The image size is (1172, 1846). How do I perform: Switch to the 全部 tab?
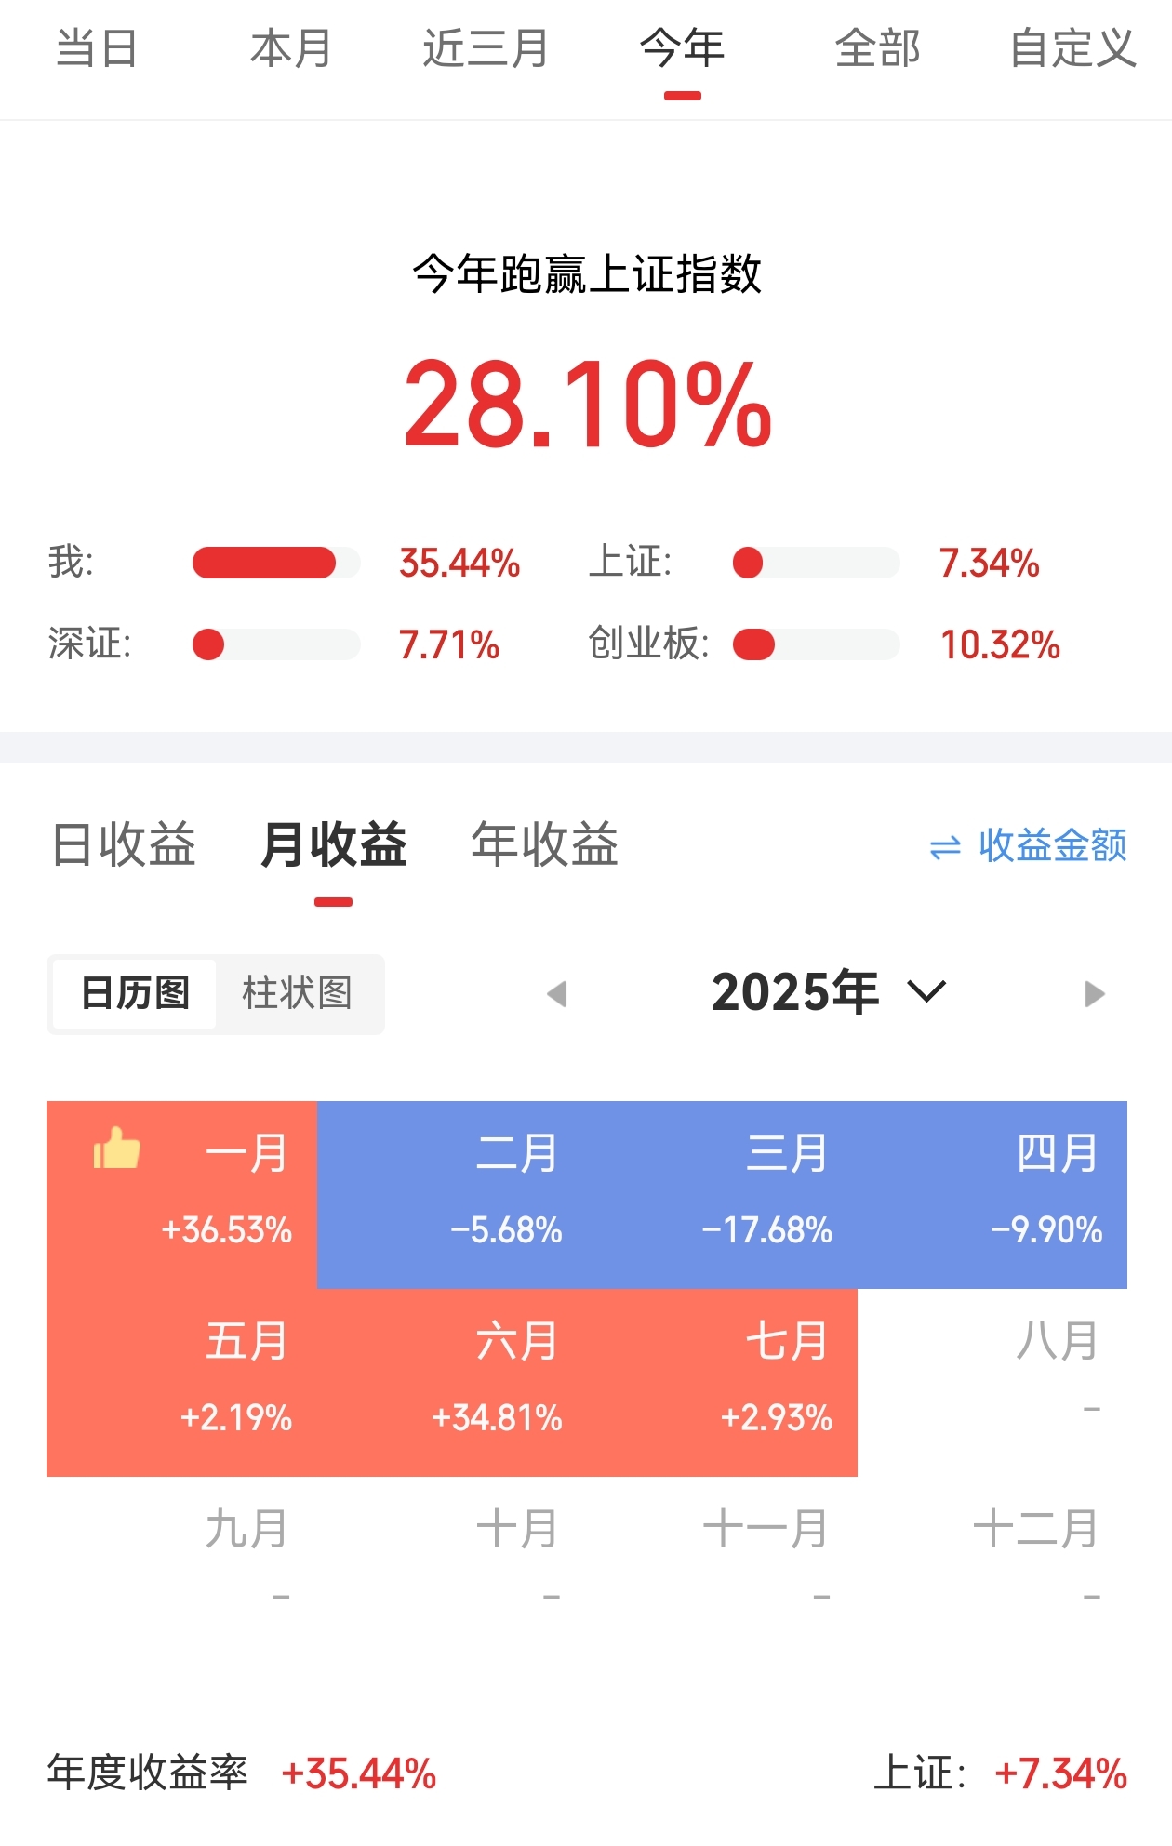[x=877, y=49]
